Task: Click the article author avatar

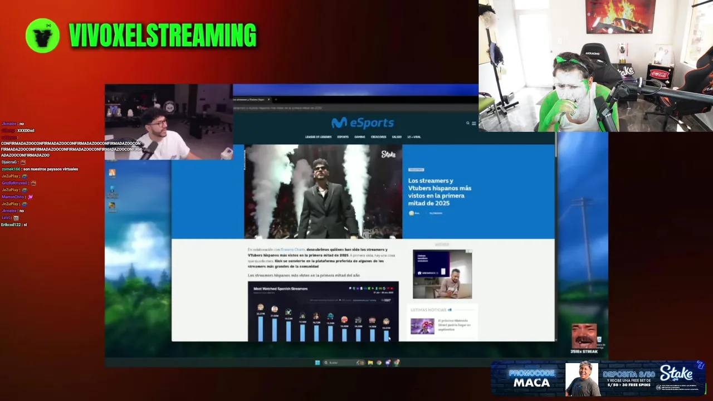Action: point(412,213)
